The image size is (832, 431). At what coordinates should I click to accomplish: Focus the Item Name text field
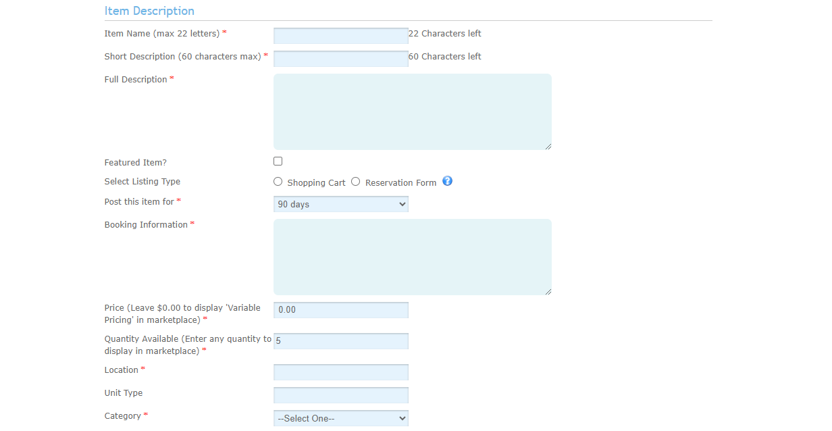point(340,35)
